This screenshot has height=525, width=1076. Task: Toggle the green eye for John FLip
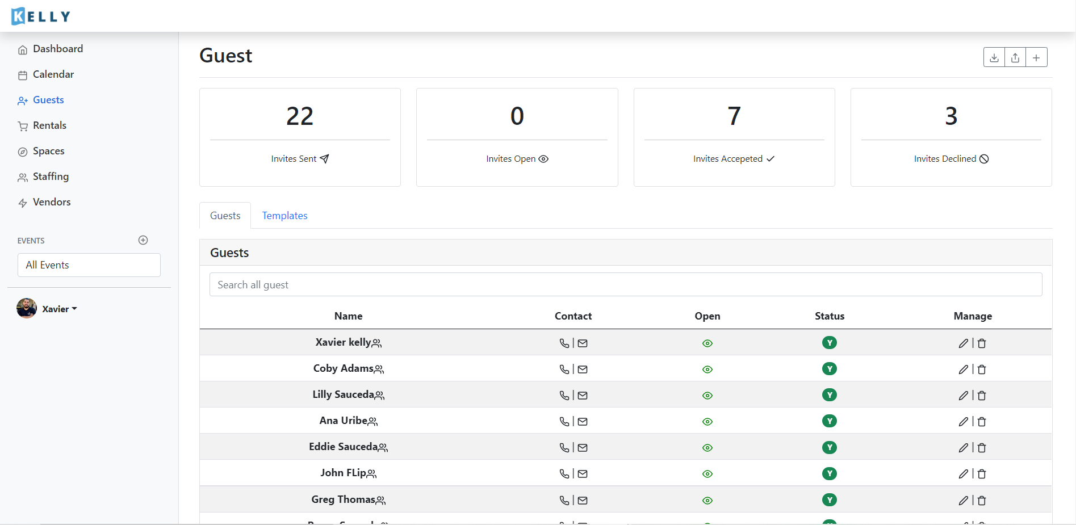(707, 473)
